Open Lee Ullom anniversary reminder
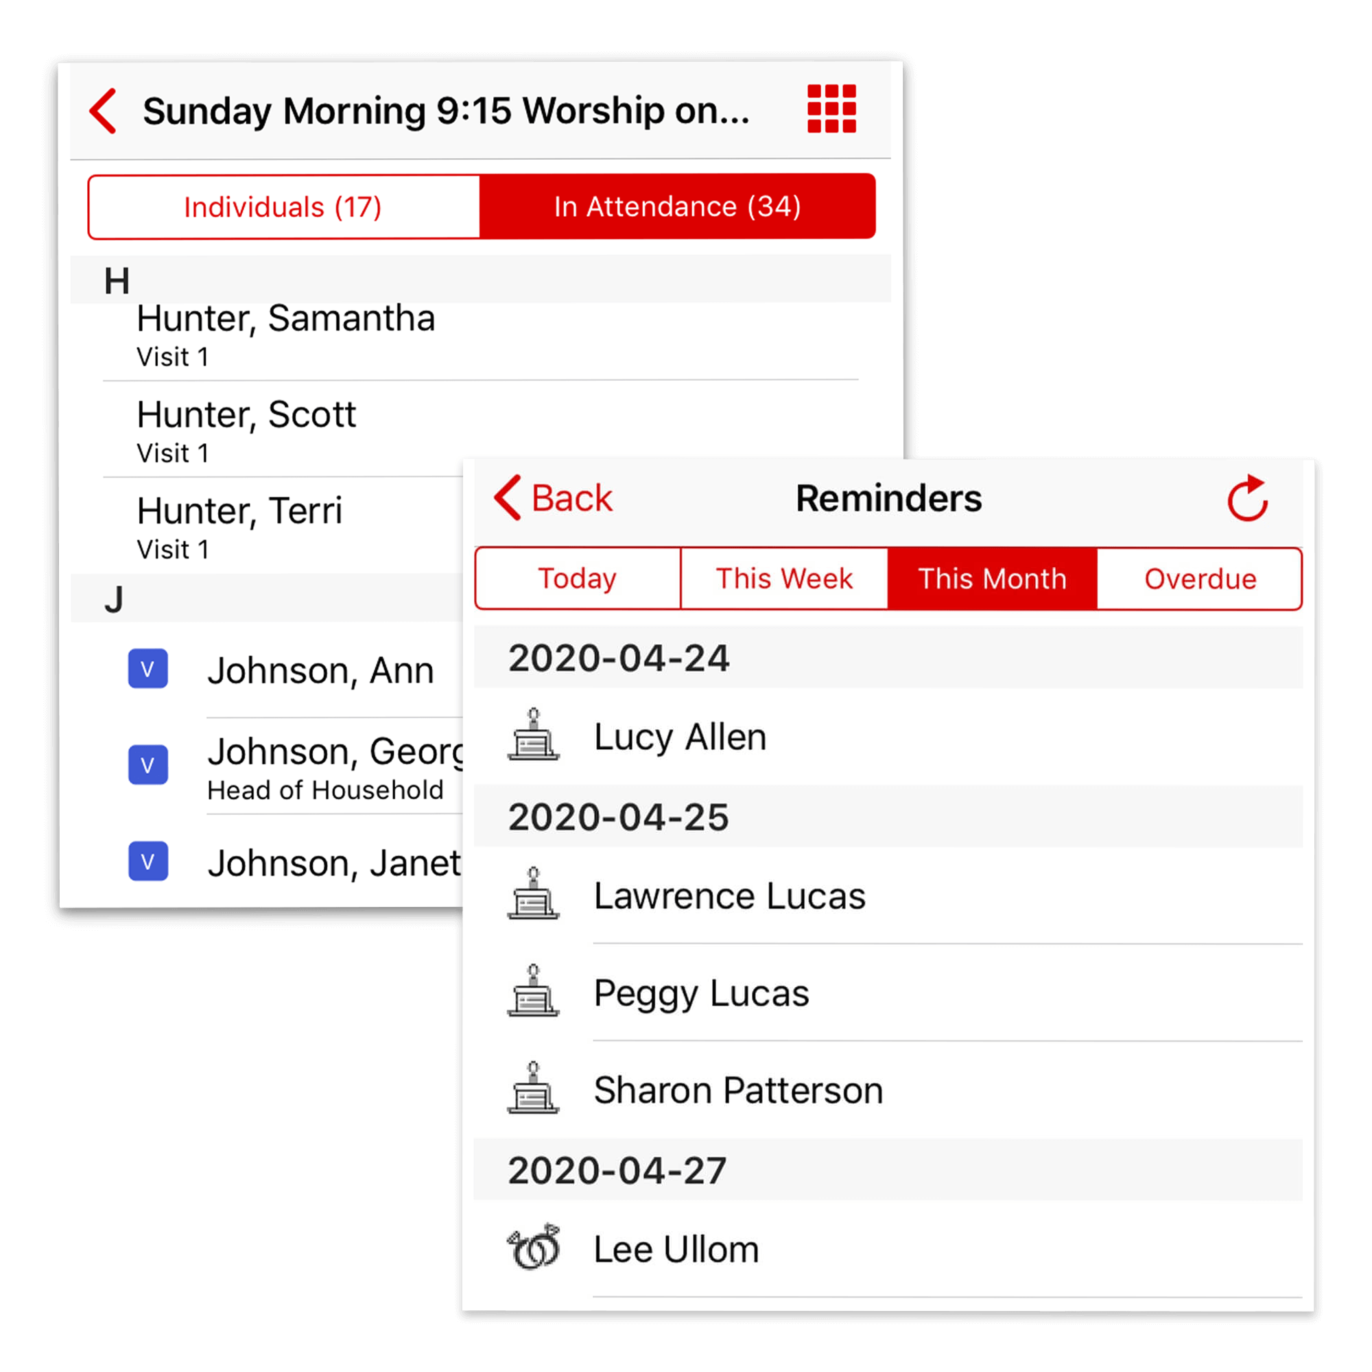The image size is (1372, 1372). click(x=888, y=1249)
